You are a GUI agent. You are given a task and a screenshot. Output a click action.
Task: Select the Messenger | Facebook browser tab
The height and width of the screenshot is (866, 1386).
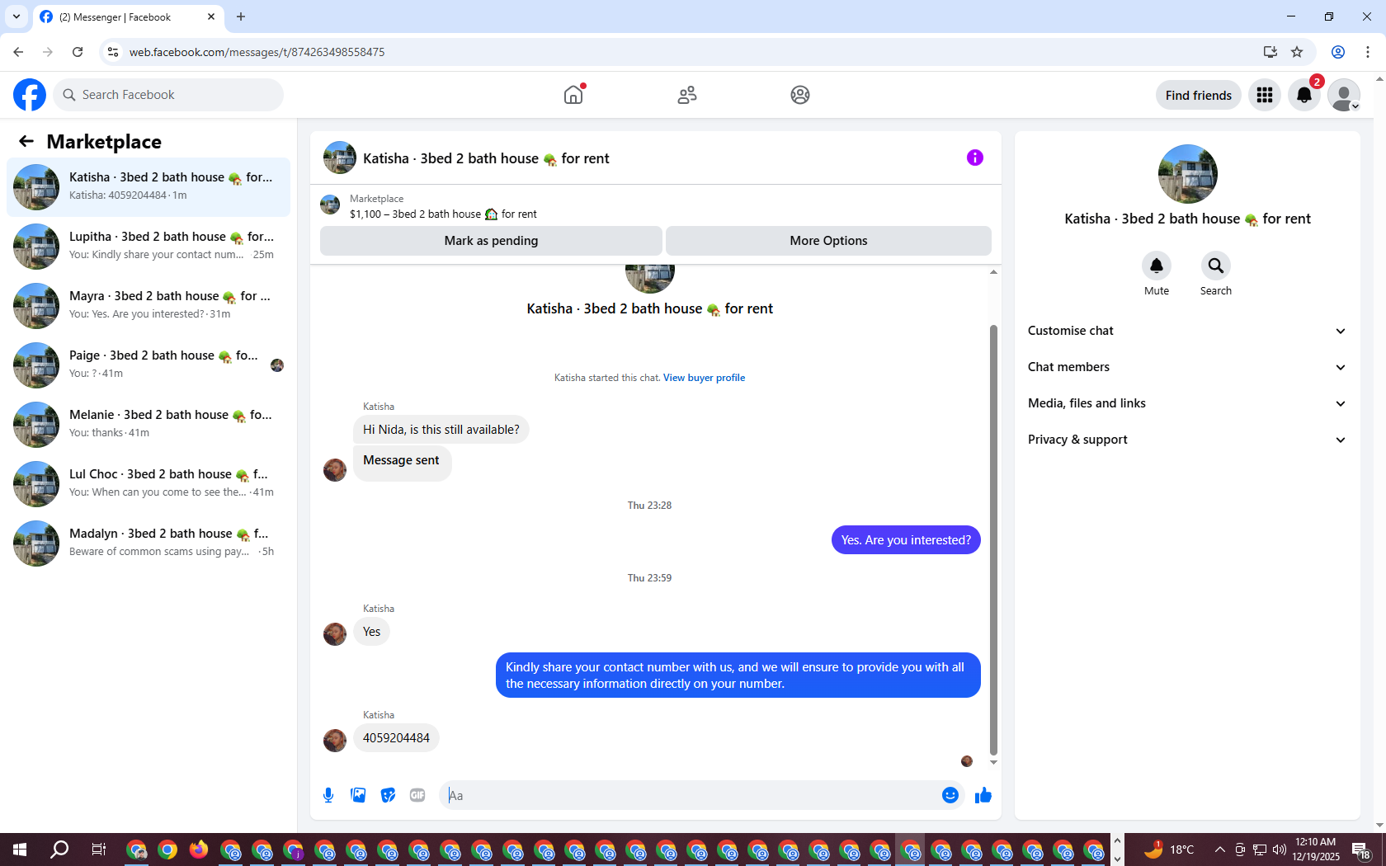[x=128, y=17]
